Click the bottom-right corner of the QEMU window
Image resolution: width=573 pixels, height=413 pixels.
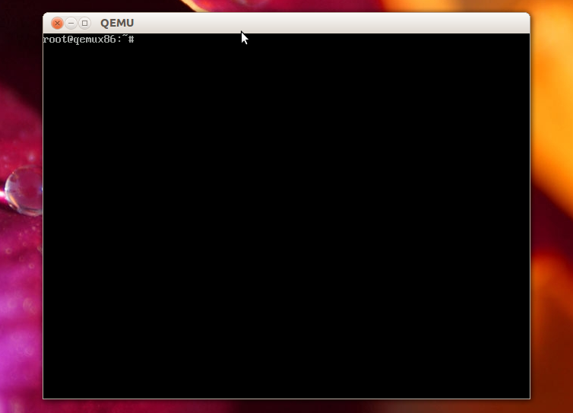point(529,398)
